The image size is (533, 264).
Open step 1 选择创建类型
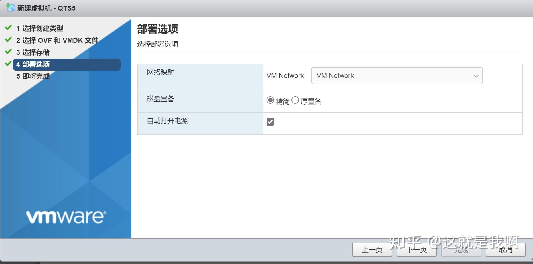click(40, 28)
